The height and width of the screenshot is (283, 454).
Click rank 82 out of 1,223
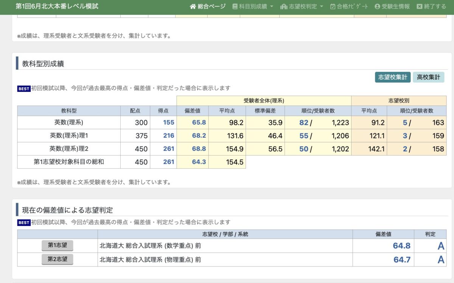pos(304,123)
